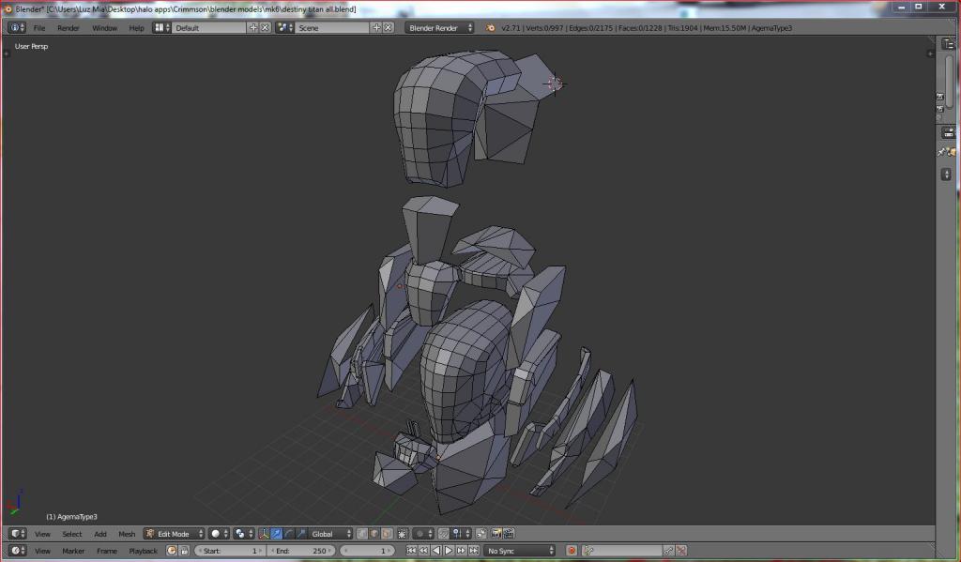Viewport: 961px width, 562px height.
Task: Delete the current Scene with X icon
Action: [x=388, y=27]
